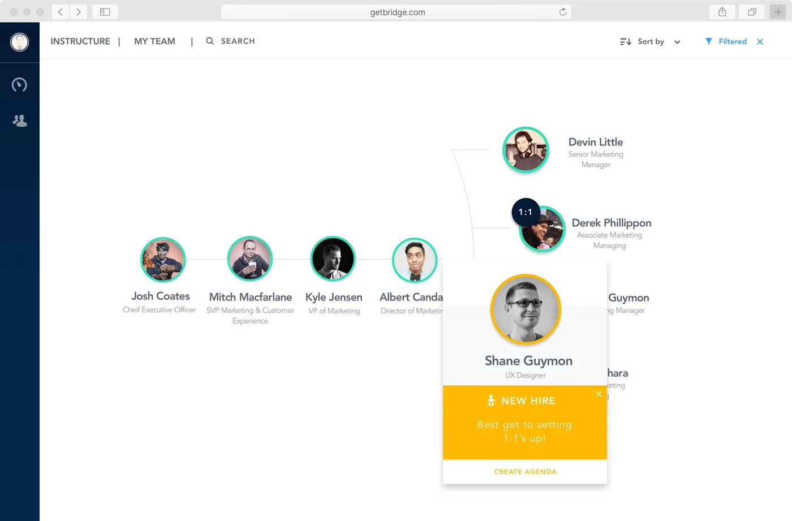Go forward with the browser forward arrow

[x=78, y=12]
